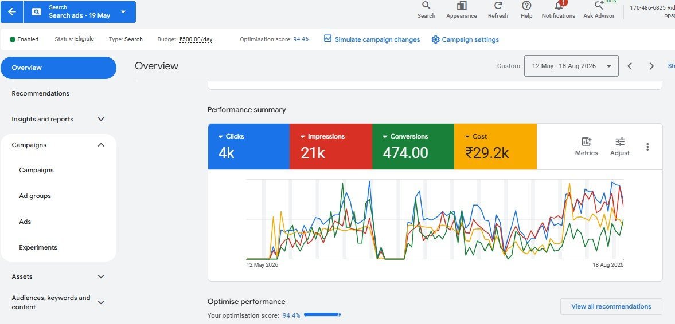The height and width of the screenshot is (324, 675).
Task: Click the Type: Search label
Action: tap(126, 39)
